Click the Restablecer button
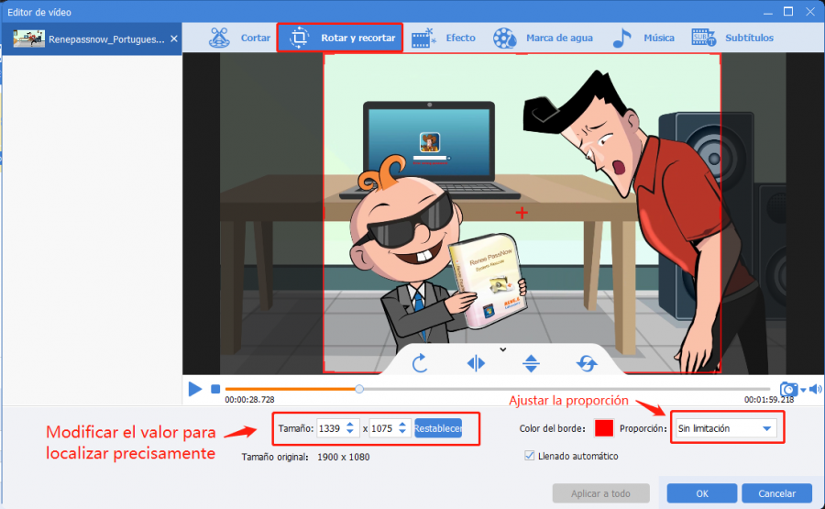This screenshot has height=509, width=825. [438, 428]
